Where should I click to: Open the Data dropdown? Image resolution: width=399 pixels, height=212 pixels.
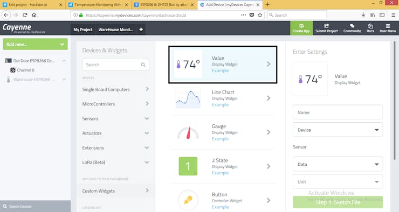(338, 164)
